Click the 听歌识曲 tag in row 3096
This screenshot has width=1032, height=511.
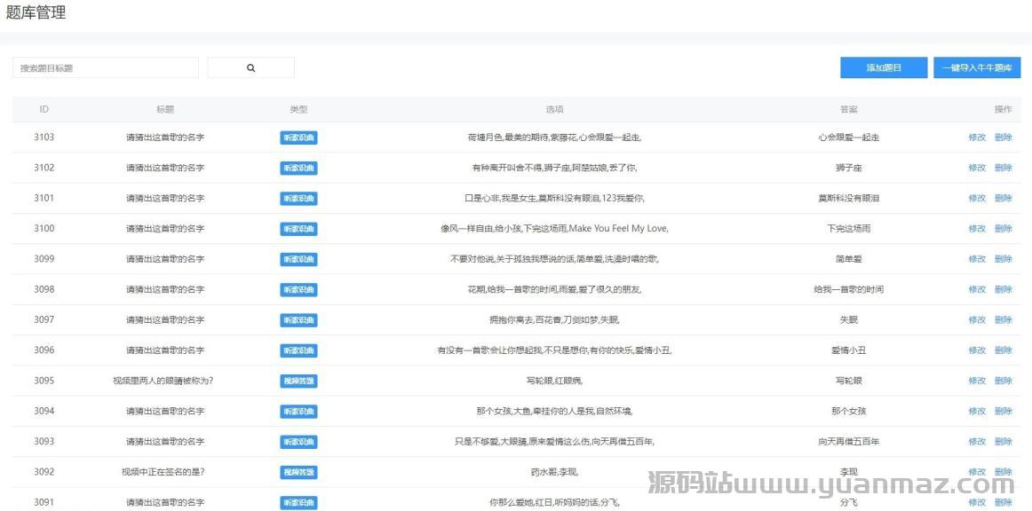coord(298,350)
